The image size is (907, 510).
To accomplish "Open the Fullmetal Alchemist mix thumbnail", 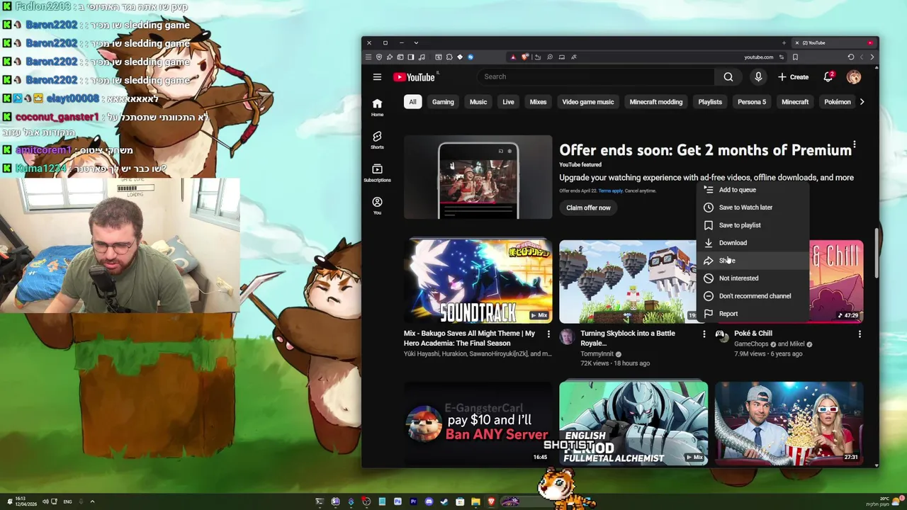I will coord(633,423).
